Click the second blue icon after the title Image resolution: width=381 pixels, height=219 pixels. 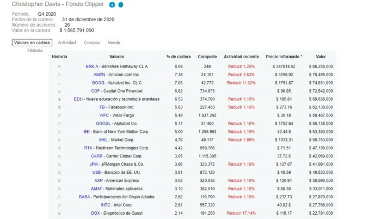pos(120,5)
